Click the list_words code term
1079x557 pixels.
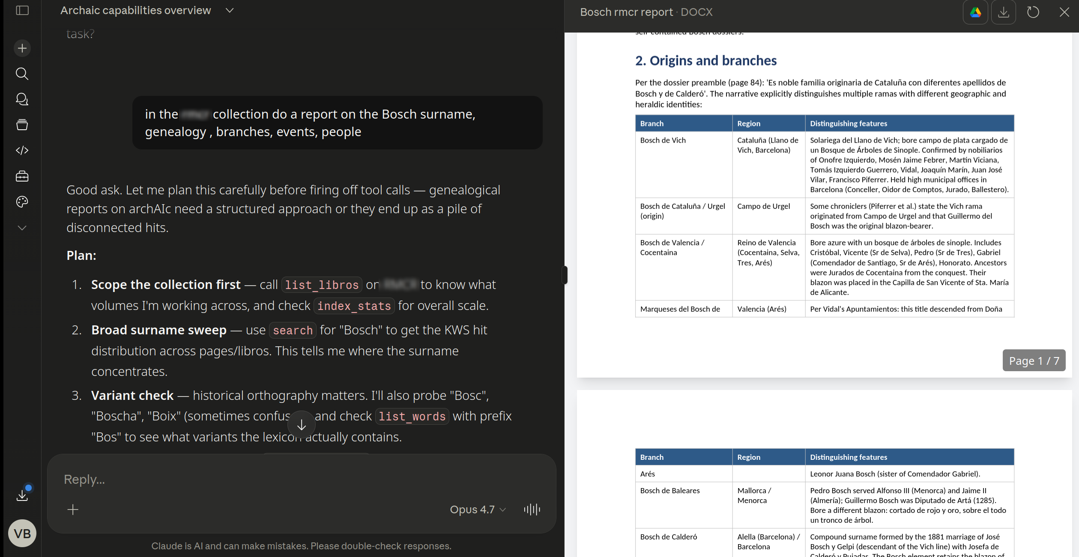tap(412, 416)
